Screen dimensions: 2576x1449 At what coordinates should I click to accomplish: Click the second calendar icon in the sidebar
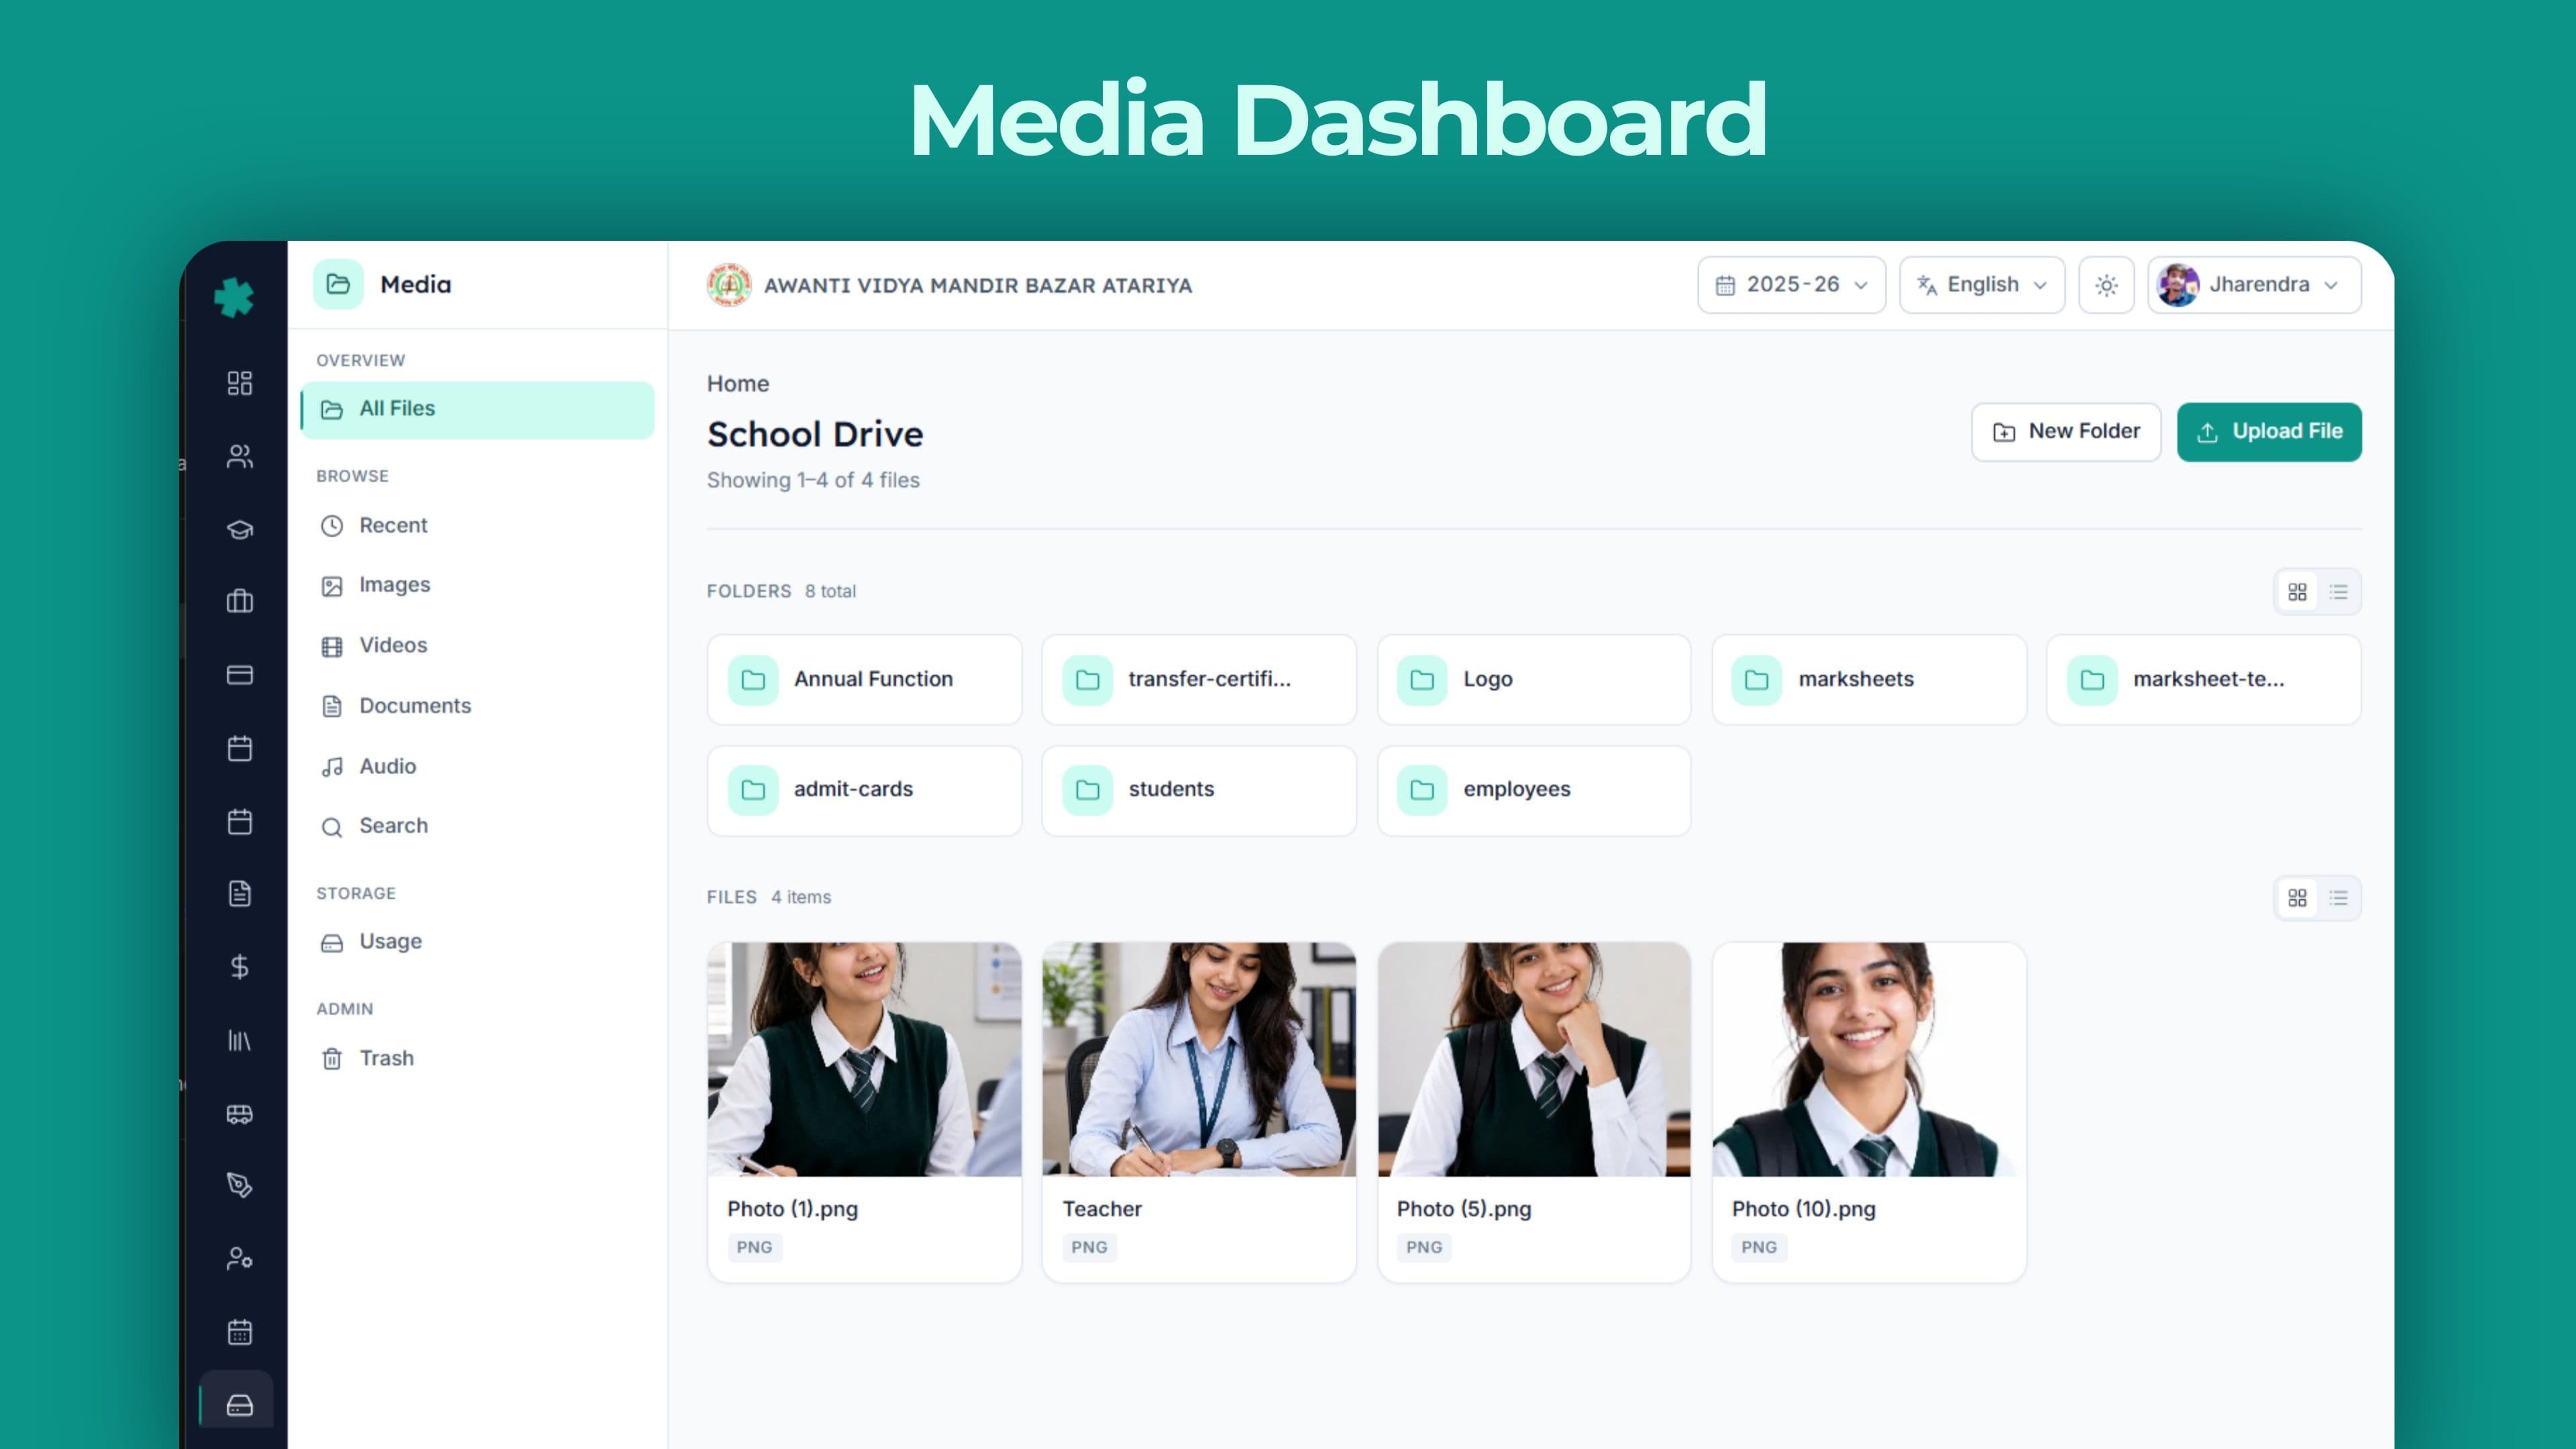240,822
